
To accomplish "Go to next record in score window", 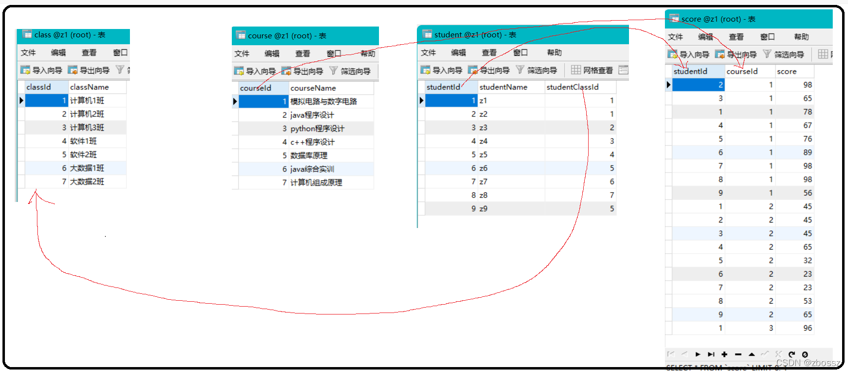I will [698, 354].
